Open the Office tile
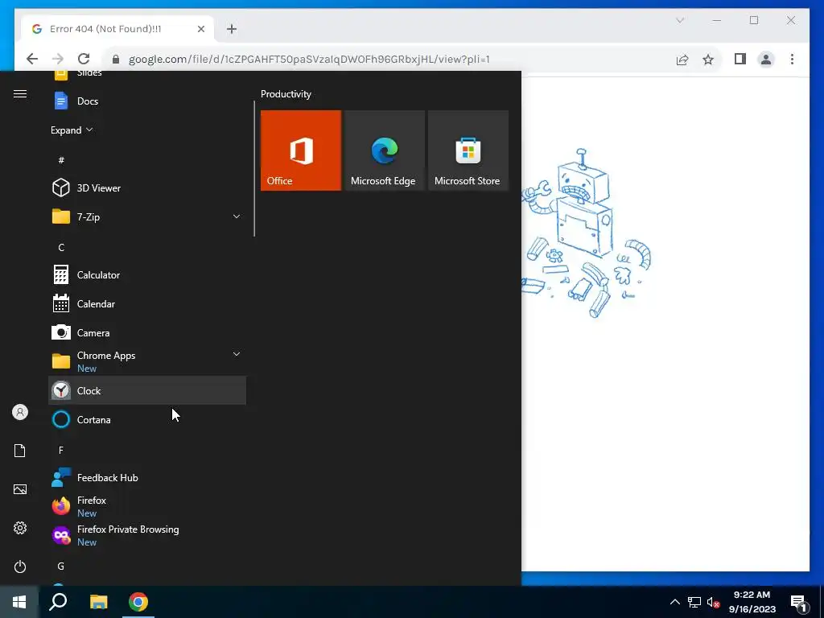Screen dimensions: 824x618 (x=301, y=150)
